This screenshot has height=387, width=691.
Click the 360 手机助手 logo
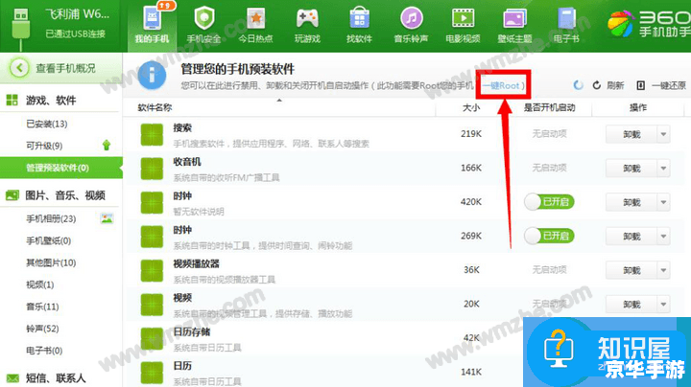click(648, 24)
